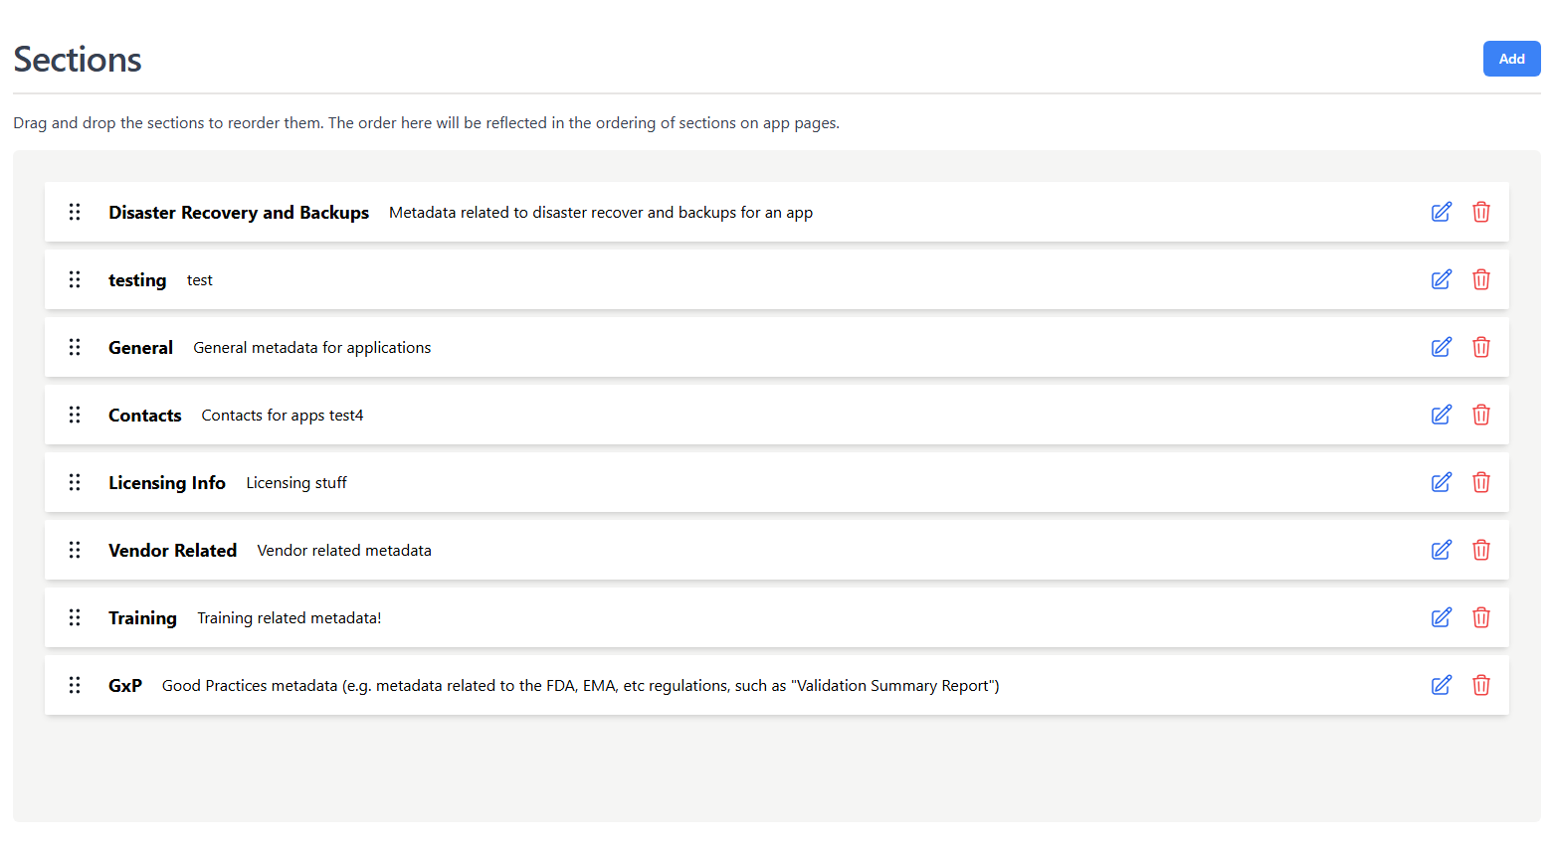Image resolution: width=1554 pixels, height=846 pixels.
Task: Open edit for the General section
Action: 1441,347
